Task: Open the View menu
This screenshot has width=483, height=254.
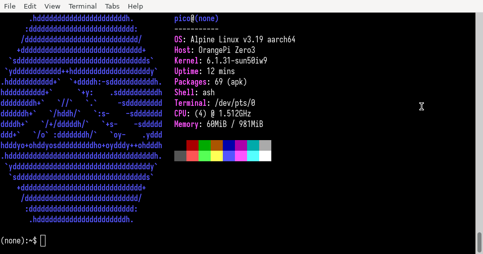Action: (x=52, y=6)
